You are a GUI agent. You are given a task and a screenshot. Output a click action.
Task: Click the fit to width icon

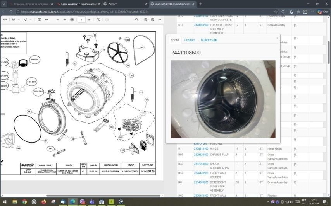(72, 20)
